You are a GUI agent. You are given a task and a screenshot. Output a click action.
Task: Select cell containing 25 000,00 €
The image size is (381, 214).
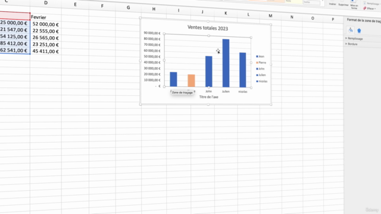point(15,23)
